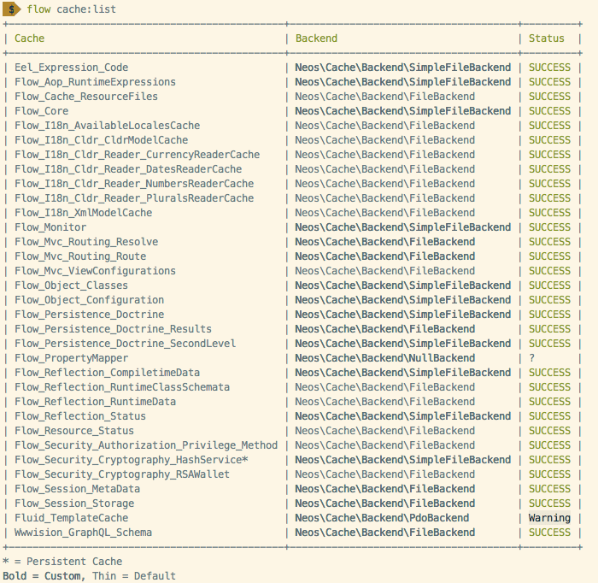Select the Flow_Persistence_Doctrine cache name
Viewport: 598px width, 583px height.
pyautogui.click(x=89, y=315)
